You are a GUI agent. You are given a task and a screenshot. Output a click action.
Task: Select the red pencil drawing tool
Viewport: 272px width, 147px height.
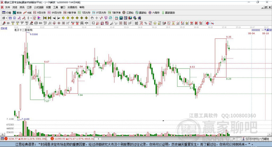pos(4,23)
